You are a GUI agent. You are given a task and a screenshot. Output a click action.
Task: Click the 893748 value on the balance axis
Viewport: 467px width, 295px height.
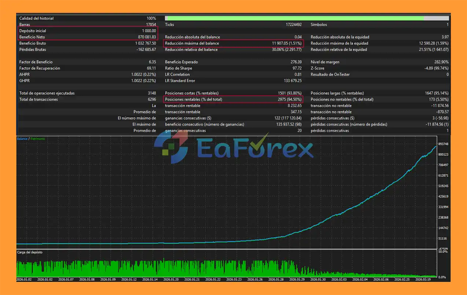click(444, 144)
